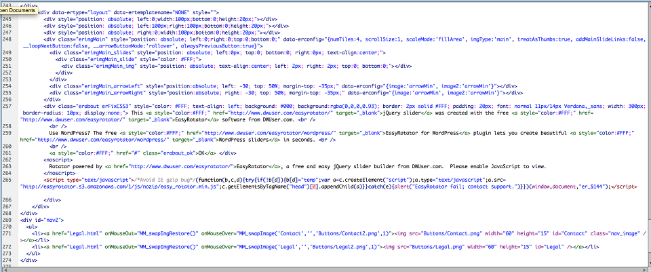Viewport: 651px width, 272px height.
Task: Click the __loopNextButton:false setting
Action: pos(54,46)
